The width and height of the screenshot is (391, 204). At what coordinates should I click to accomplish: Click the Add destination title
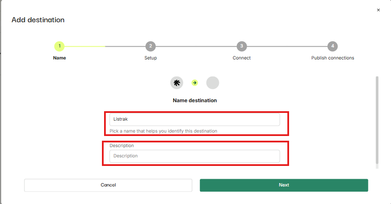pyautogui.click(x=38, y=20)
